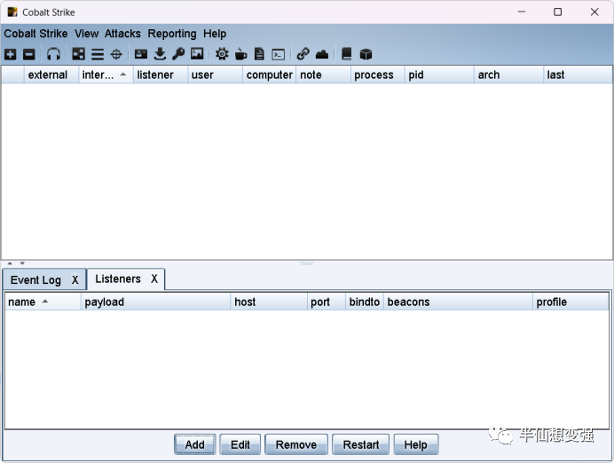The height and width of the screenshot is (463, 614).
Task: Open the screenshots picture icon
Action: pos(197,54)
